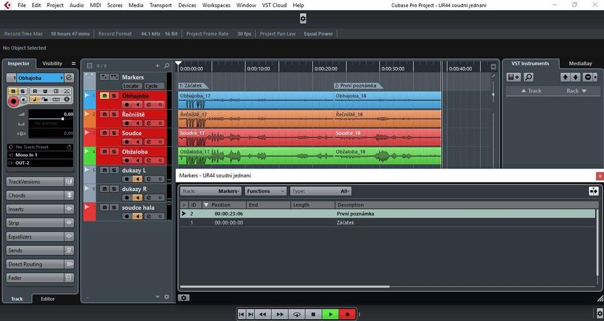Image resolution: width=604 pixels, height=321 pixels.
Task: Click the Input routing Mono In 1
Action: [40, 155]
